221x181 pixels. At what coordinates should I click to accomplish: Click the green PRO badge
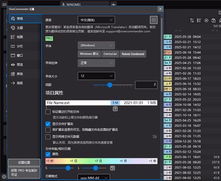(49, 38)
